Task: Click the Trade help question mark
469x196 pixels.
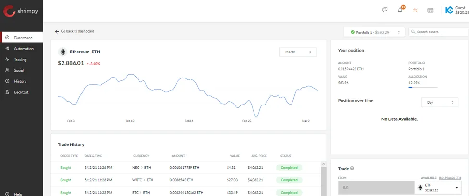Action: [352, 169]
